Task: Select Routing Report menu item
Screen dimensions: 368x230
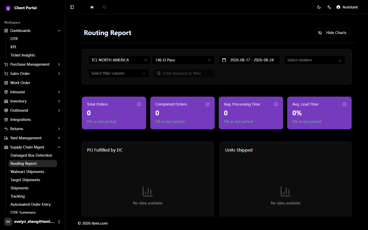Action: coord(33,164)
